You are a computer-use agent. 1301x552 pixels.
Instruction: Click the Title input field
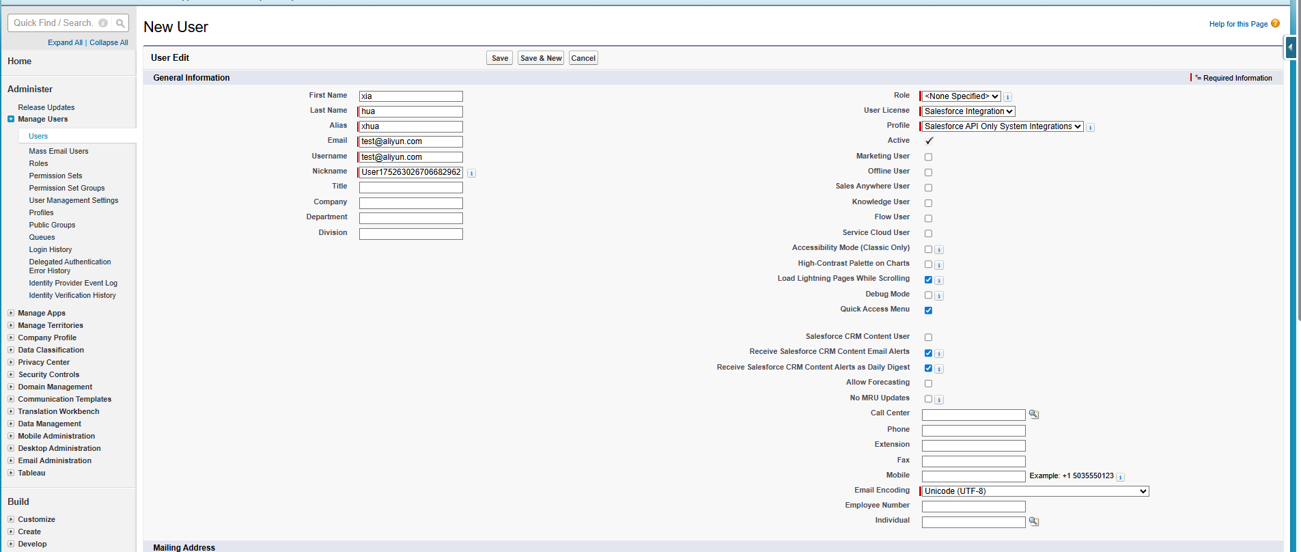pyautogui.click(x=411, y=187)
